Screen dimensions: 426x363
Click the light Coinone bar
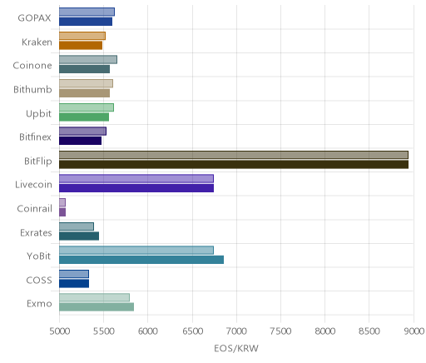(88, 59)
